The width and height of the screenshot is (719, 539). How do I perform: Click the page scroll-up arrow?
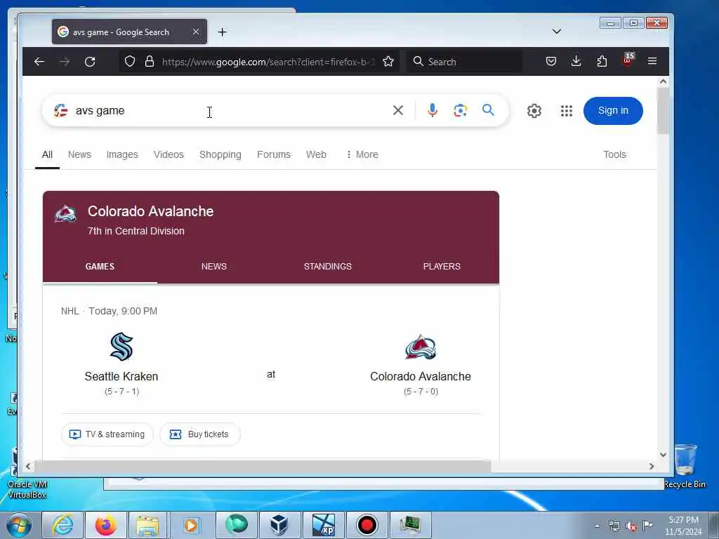(663, 81)
